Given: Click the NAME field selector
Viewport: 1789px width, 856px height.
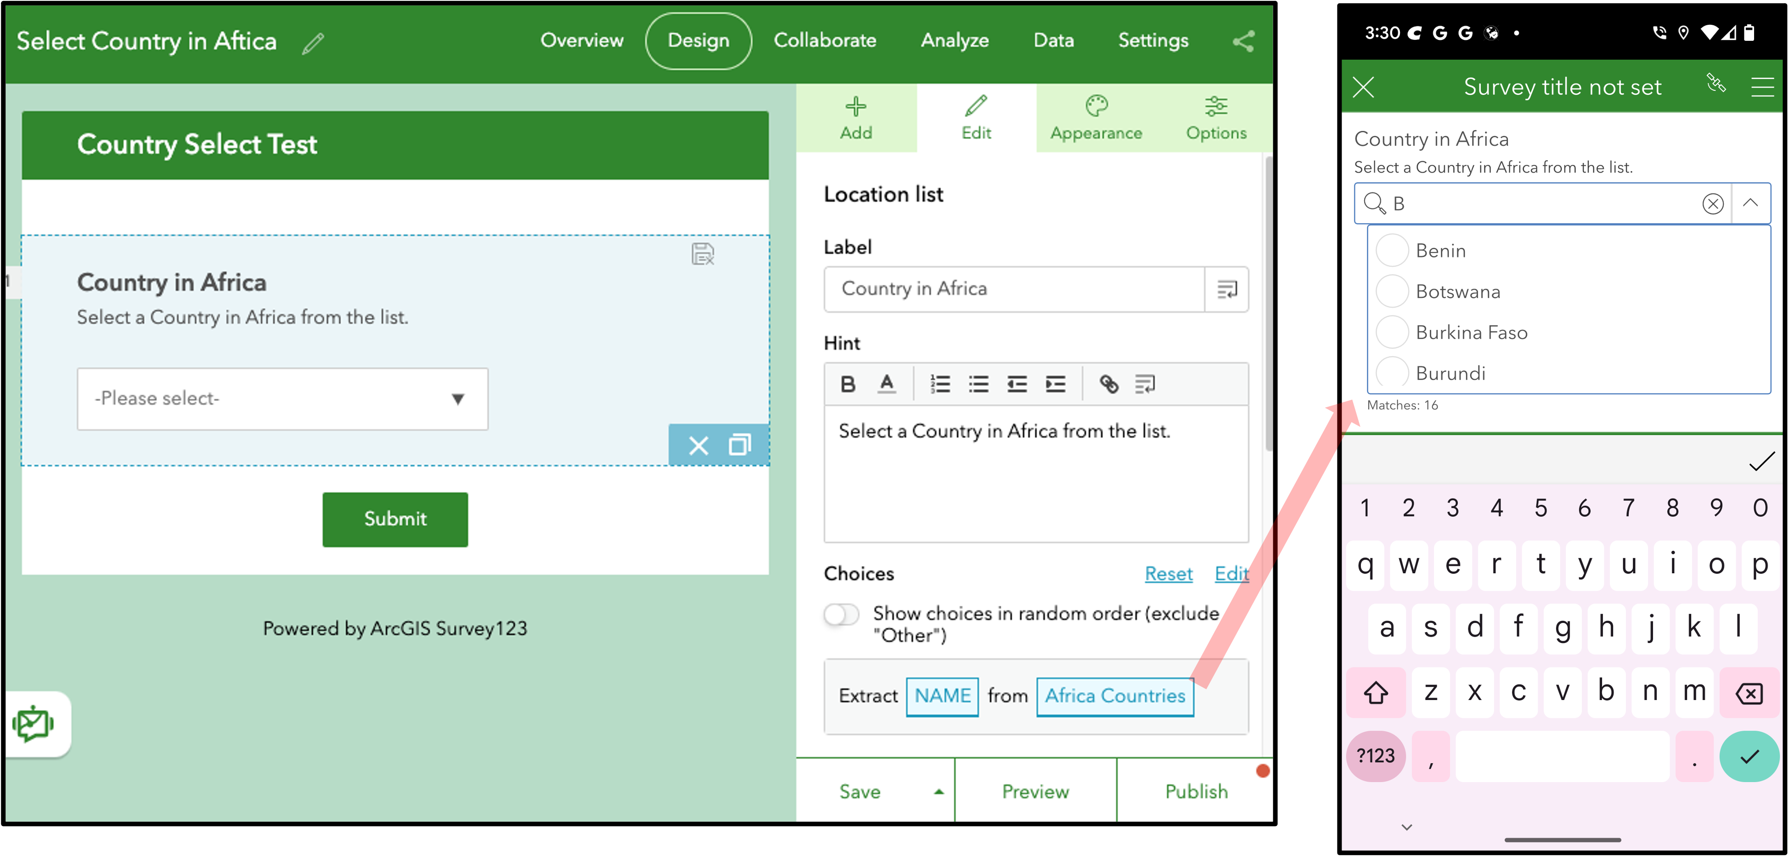Looking at the screenshot, I should click(x=942, y=696).
